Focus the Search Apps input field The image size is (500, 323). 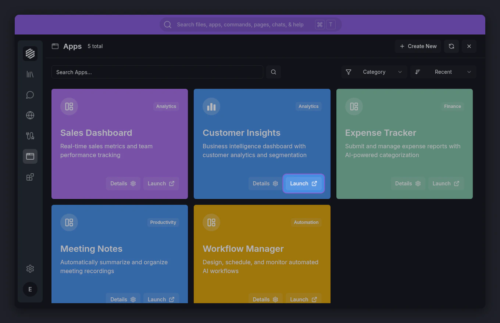(x=157, y=72)
